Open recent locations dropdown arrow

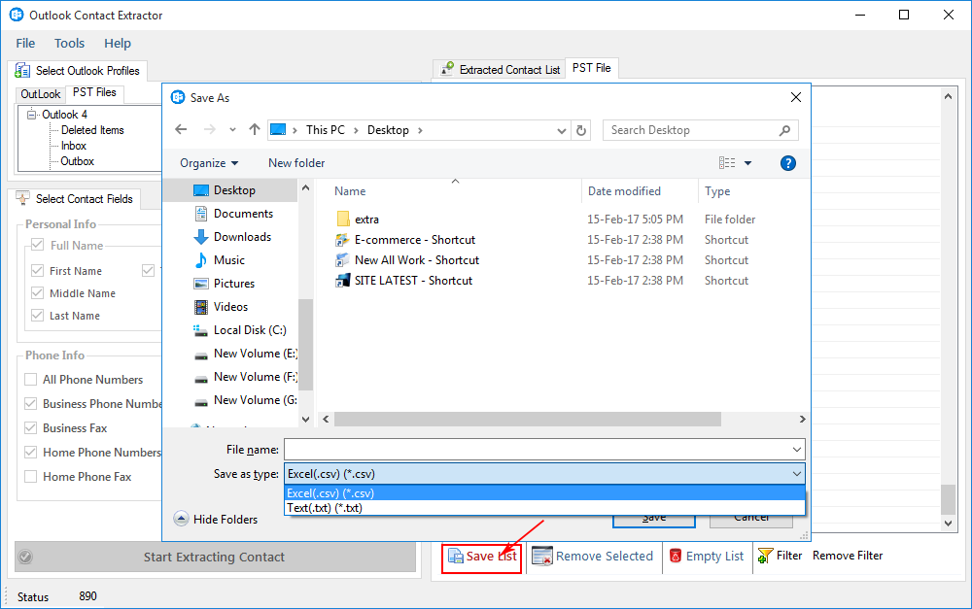pos(232,129)
